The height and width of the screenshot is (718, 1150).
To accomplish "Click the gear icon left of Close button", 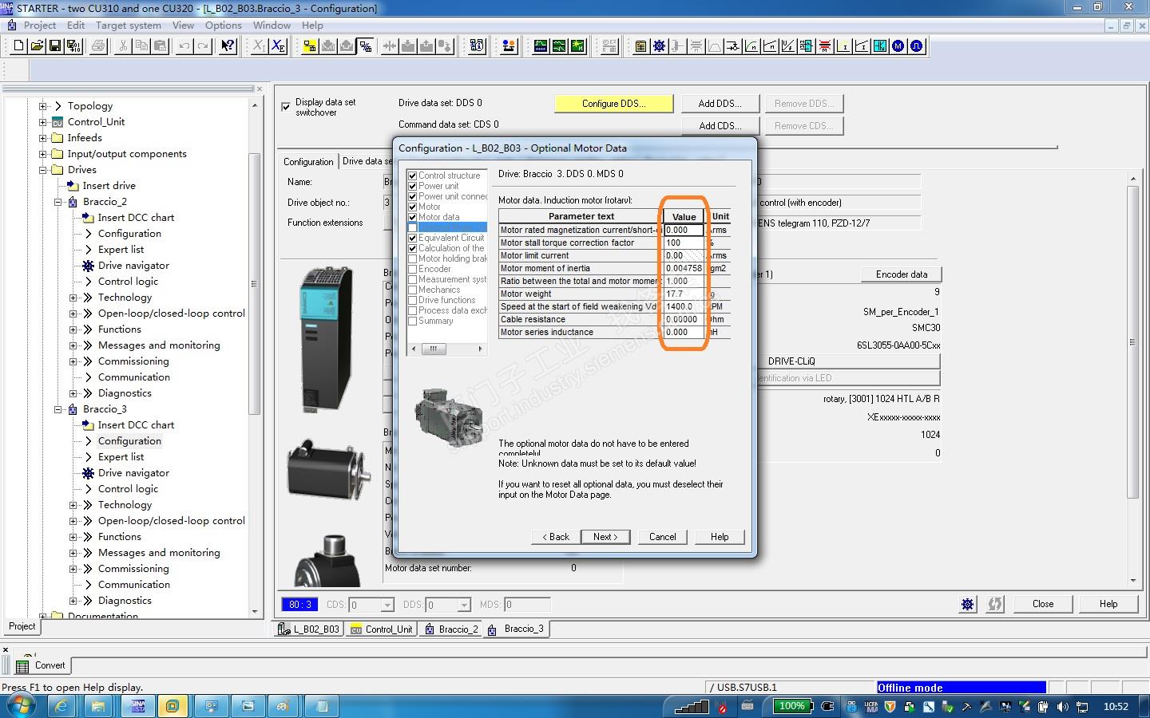I will 967,604.
